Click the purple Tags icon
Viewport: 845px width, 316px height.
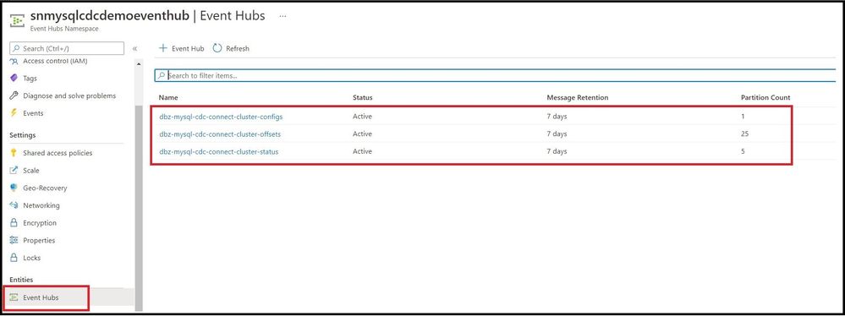pos(14,78)
